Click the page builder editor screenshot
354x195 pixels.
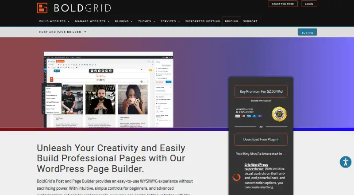tap(108, 90)
